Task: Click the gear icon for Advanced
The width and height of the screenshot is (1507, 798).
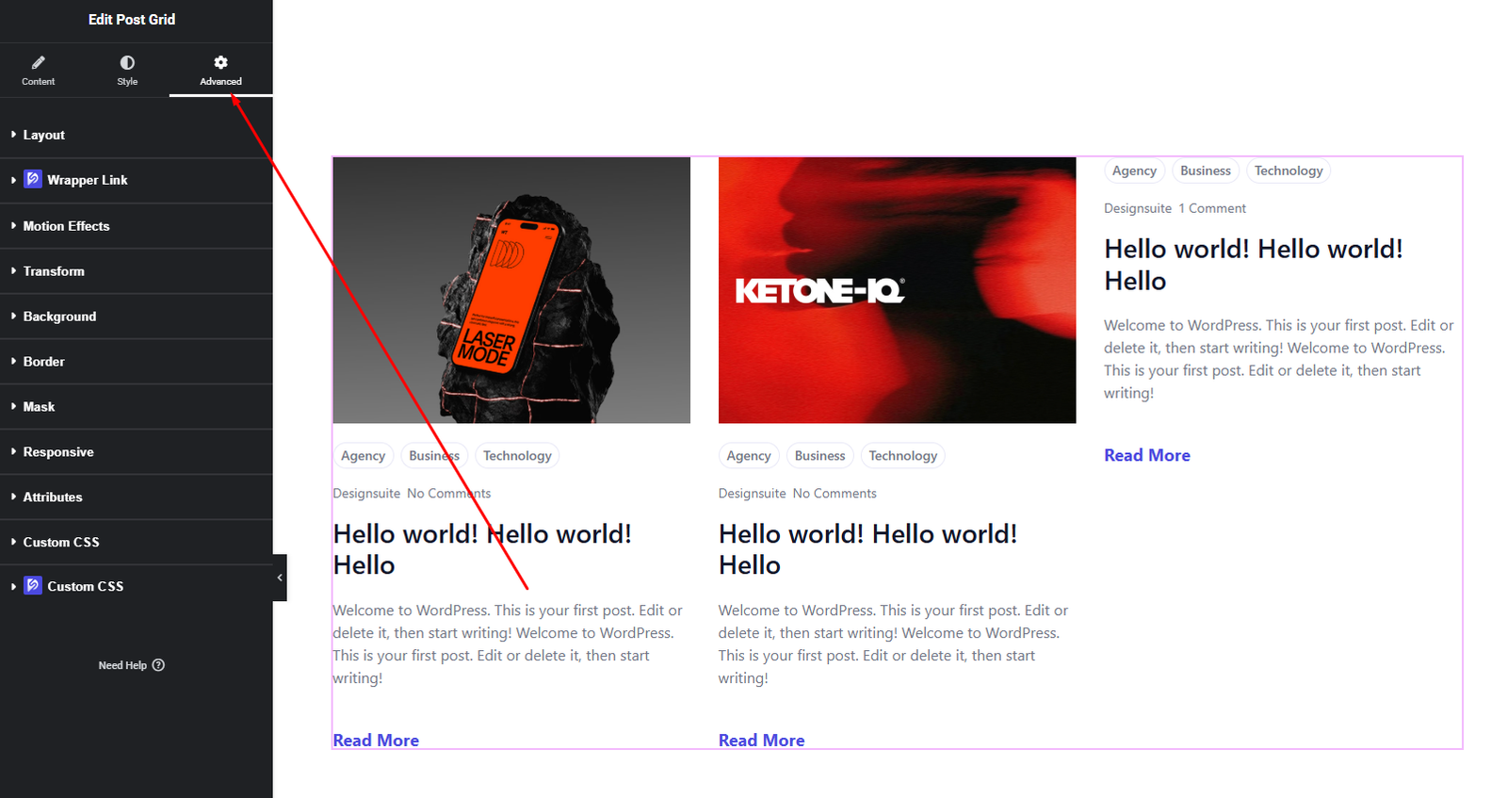Action: (x=220, y=63)
